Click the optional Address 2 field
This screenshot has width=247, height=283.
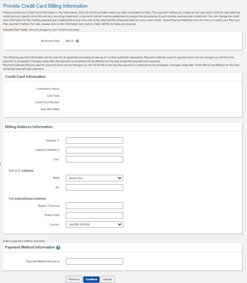pyautogui.click(x=94, y=150)
